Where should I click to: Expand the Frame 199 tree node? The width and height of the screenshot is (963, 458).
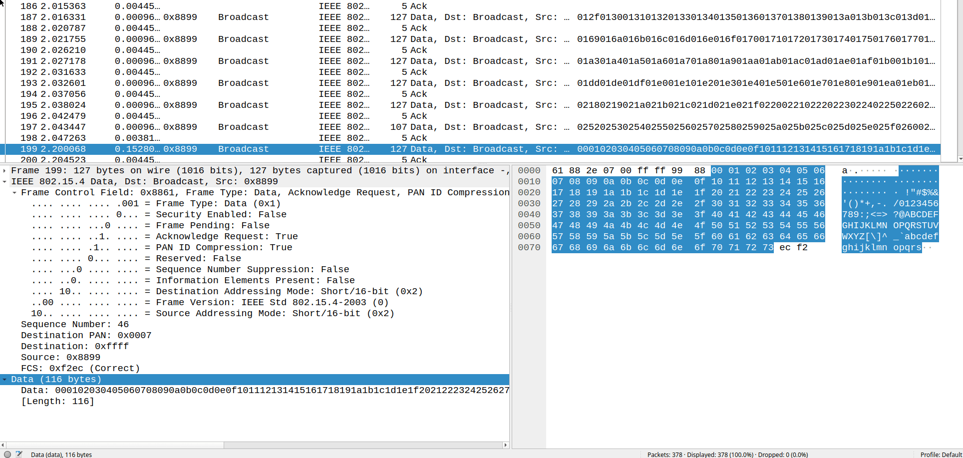[4, 171]
